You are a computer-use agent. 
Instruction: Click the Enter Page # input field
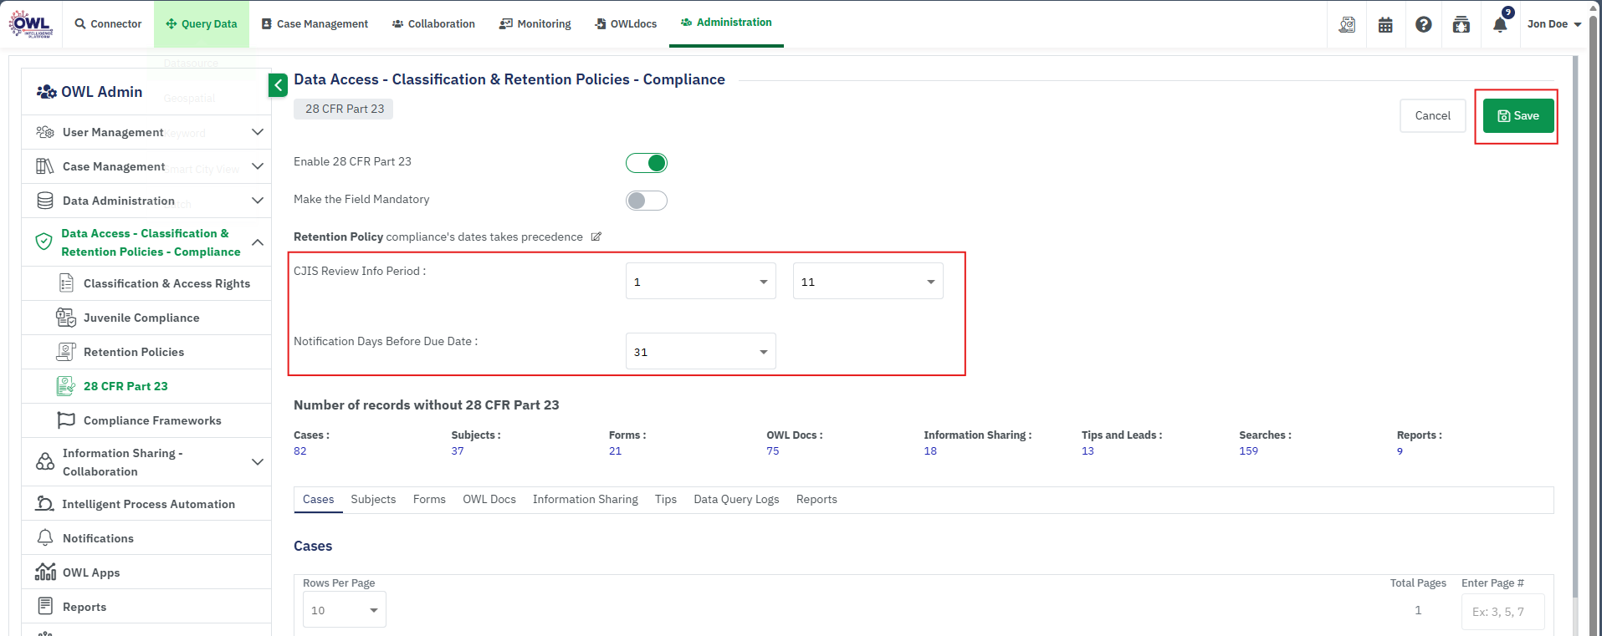[1502, 611]
